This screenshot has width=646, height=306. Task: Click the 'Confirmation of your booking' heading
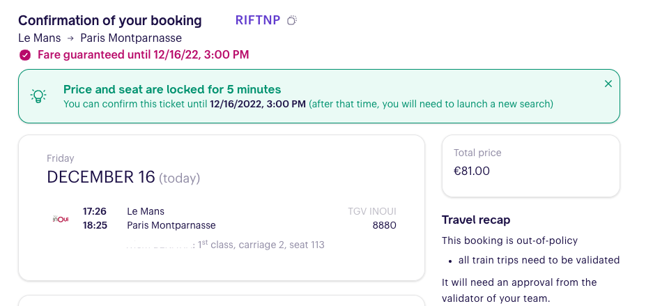[x=110, y=20]
